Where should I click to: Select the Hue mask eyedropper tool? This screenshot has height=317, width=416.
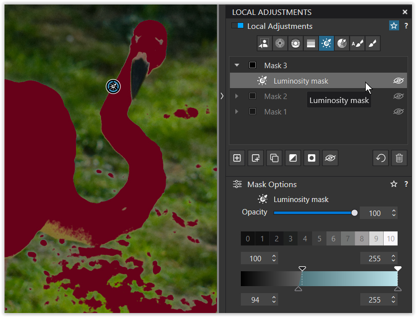click(x=342, y=44)
